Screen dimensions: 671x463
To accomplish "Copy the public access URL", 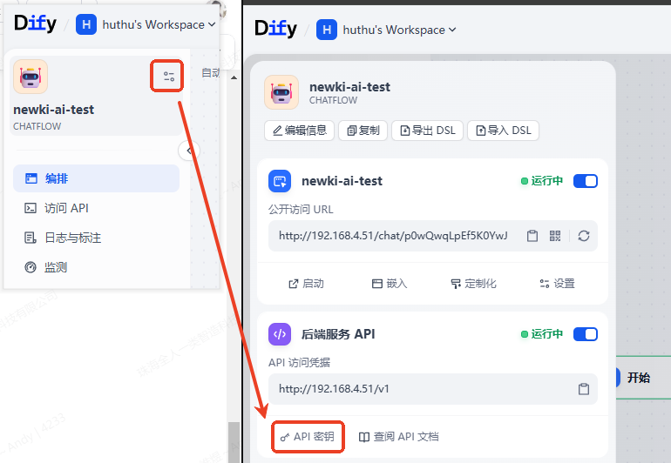I will [x=532, y=236].
